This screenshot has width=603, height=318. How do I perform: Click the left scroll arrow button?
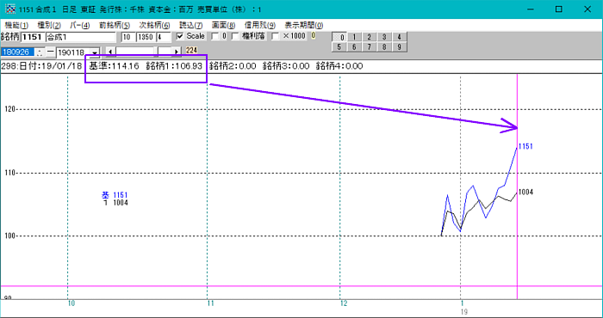[x=110, y=52]
